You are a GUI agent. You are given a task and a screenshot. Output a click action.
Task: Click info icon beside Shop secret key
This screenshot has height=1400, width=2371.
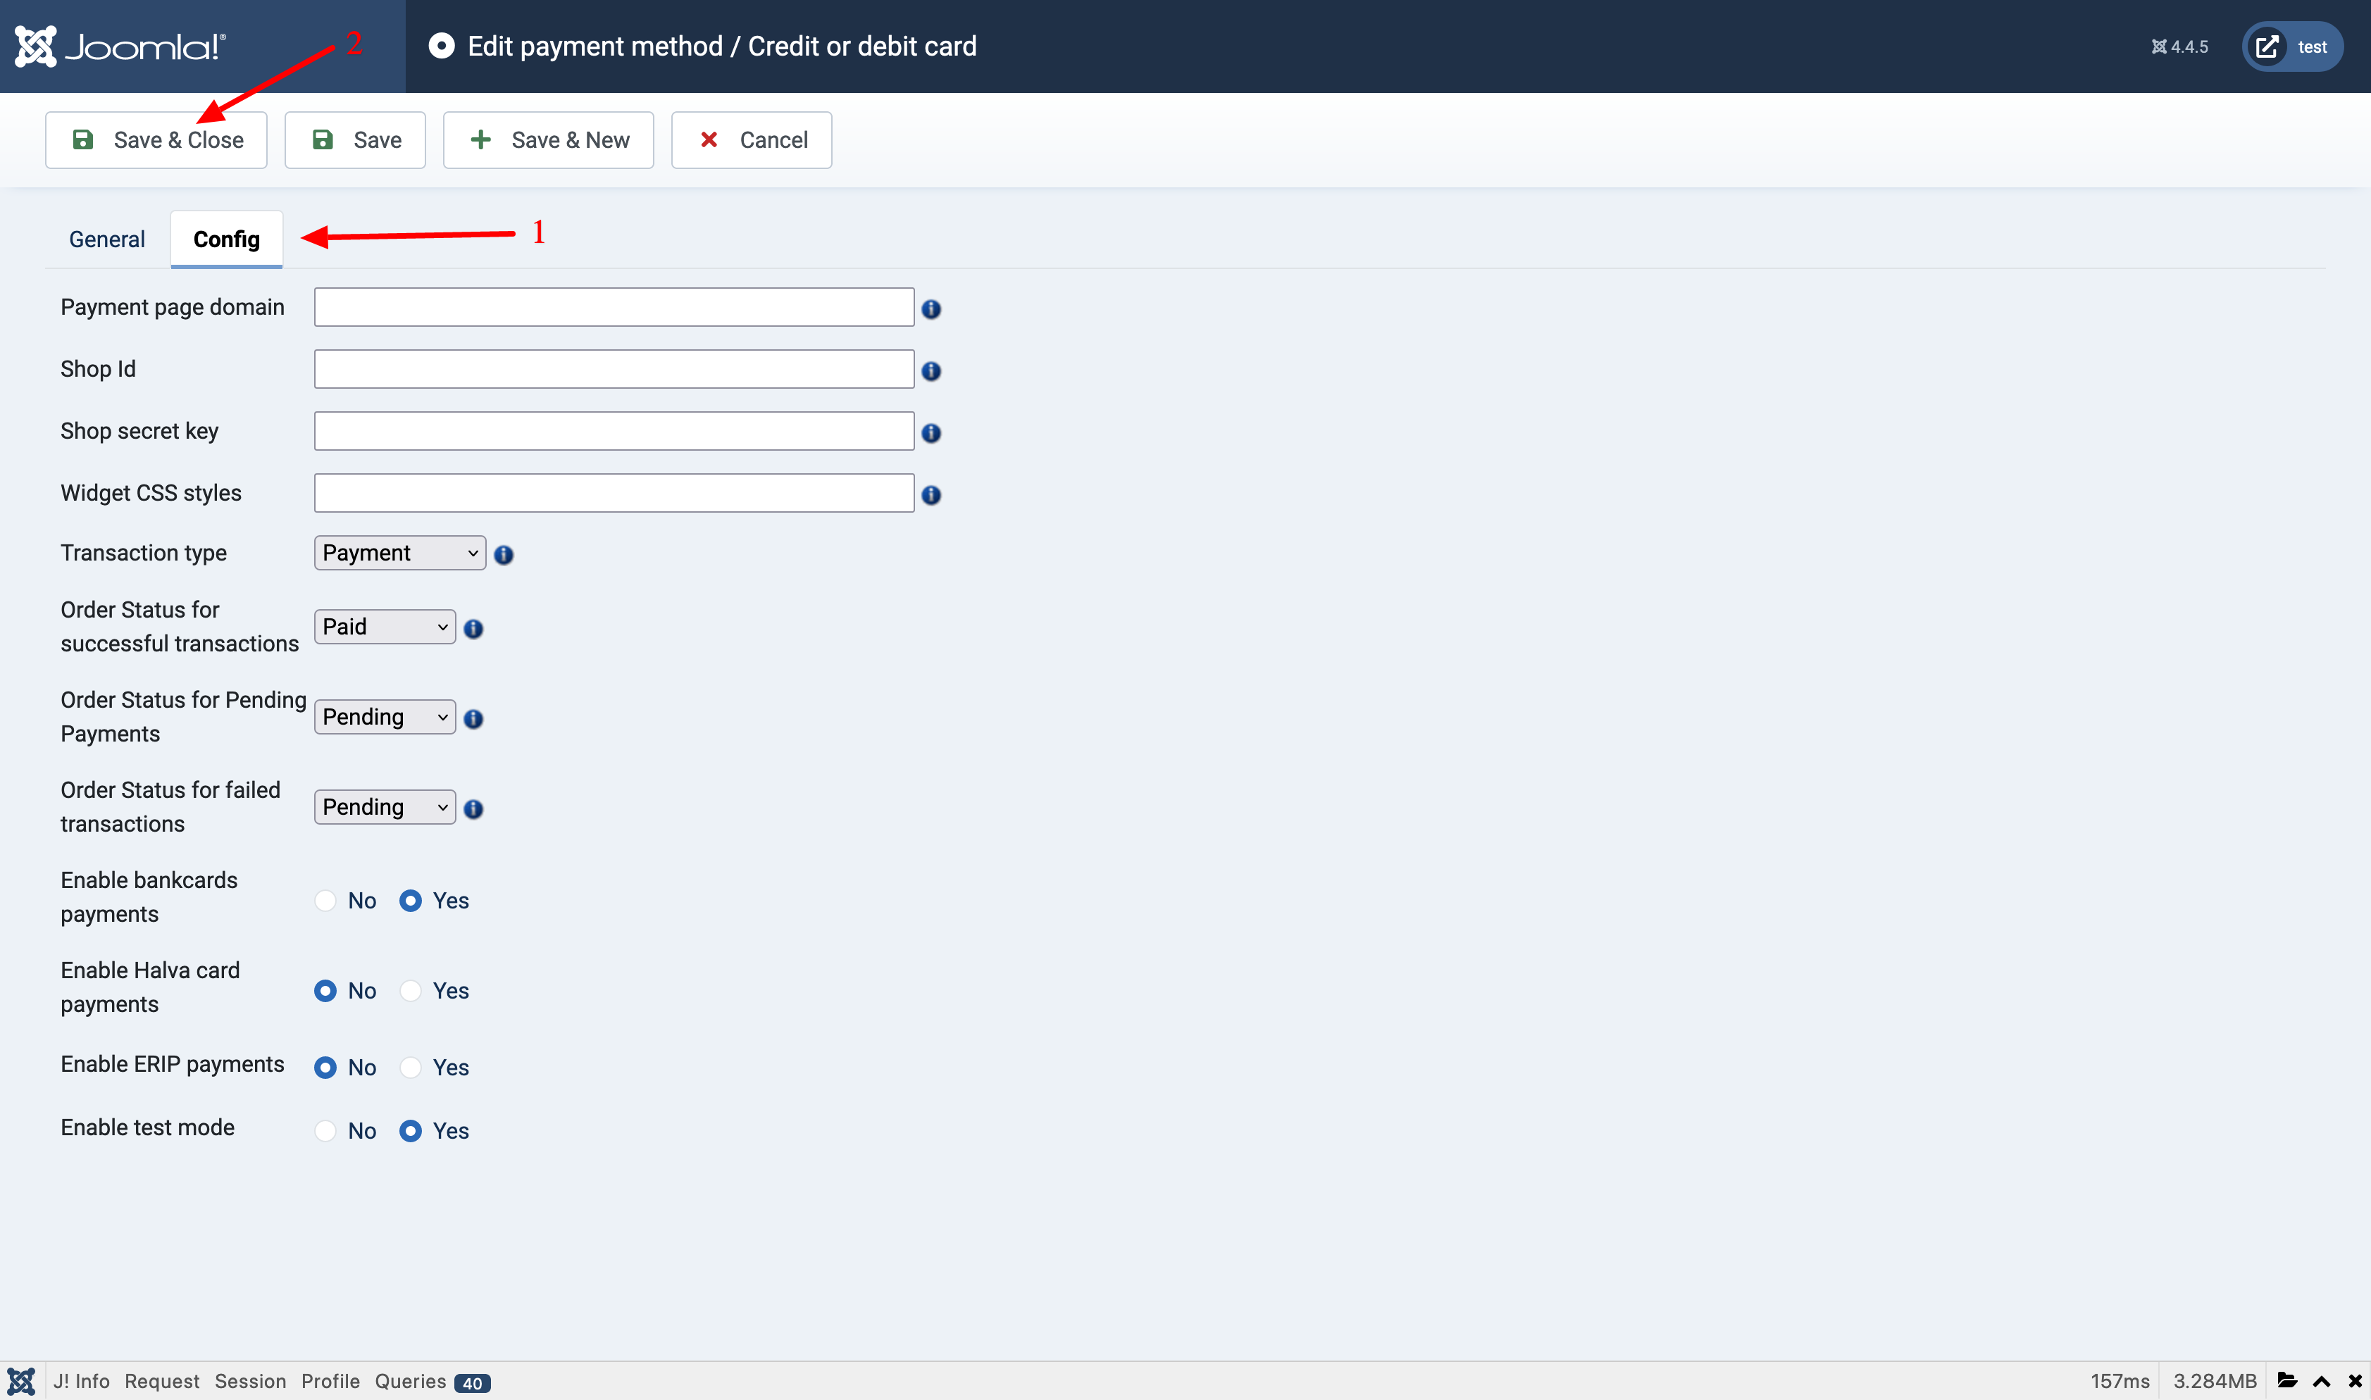point(931,433)
